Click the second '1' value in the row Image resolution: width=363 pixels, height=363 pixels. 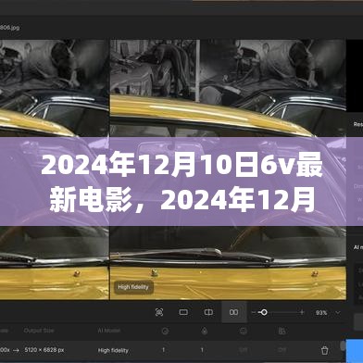(202, 350)
